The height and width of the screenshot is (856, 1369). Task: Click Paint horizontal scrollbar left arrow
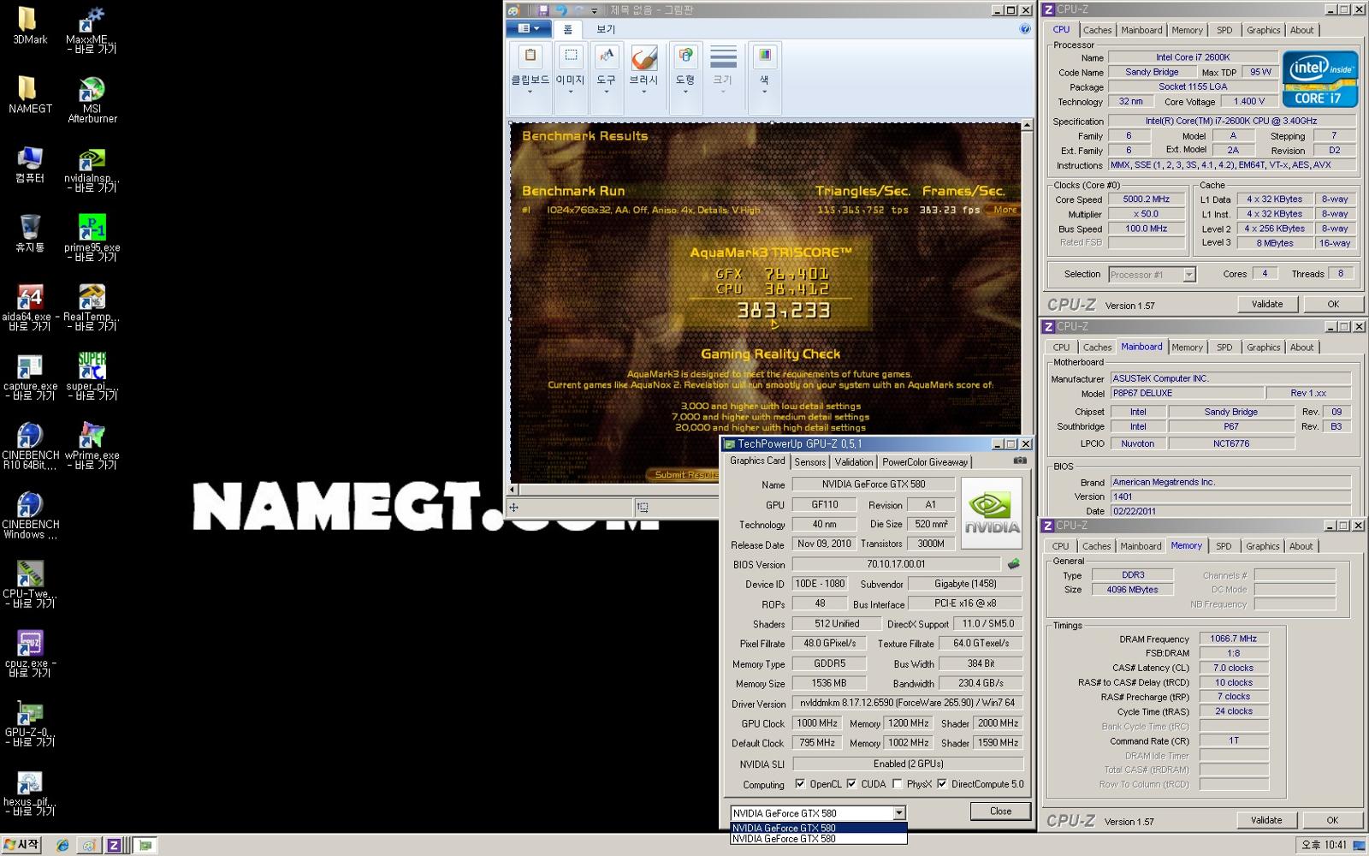coord(513,490)
